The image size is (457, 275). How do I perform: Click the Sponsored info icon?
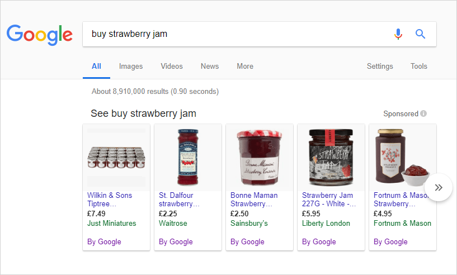pos(424,113)
